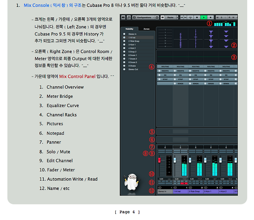Viewport: 254px width, 220px height.
Task: Click red record-enable button on 1 Hi hat
Action: click(x=184, y=183)
